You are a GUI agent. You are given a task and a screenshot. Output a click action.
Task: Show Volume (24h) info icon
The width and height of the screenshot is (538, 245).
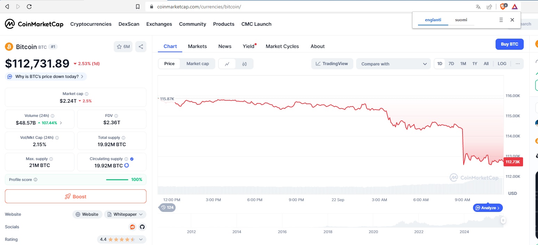click(53, 116)
